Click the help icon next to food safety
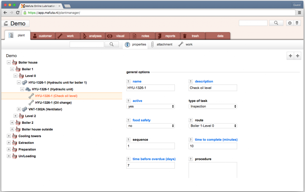Screen dimensions: 305x192 click(x=128, y=120)
